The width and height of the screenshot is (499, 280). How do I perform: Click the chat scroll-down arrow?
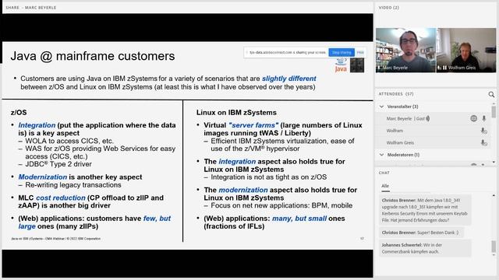coord(494,255)
